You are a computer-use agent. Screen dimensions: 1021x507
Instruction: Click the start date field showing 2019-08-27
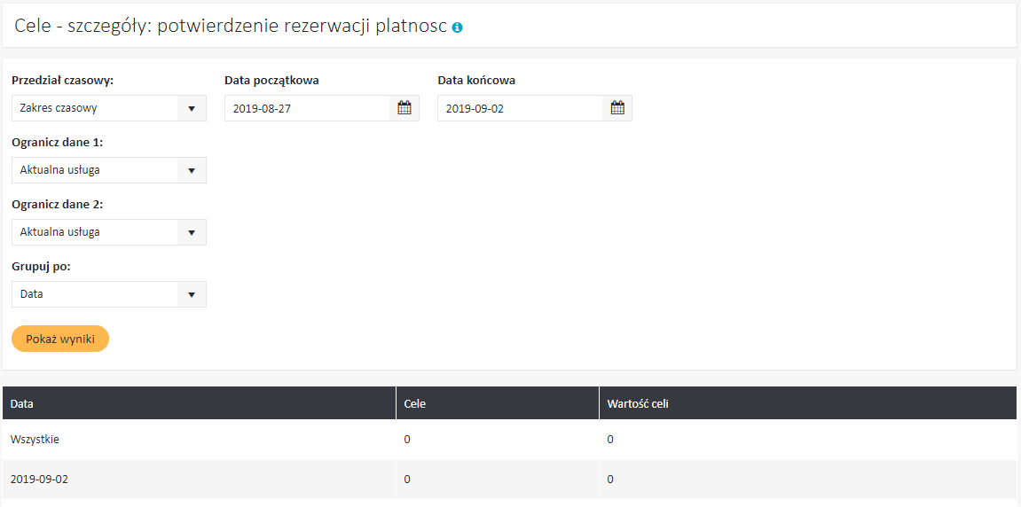(x=307, y=108)
